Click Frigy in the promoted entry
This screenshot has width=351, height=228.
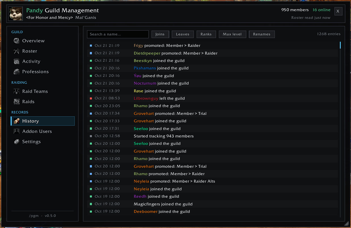[138, 46]
